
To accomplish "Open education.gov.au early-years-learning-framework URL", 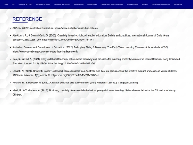I will pos(45,52).
